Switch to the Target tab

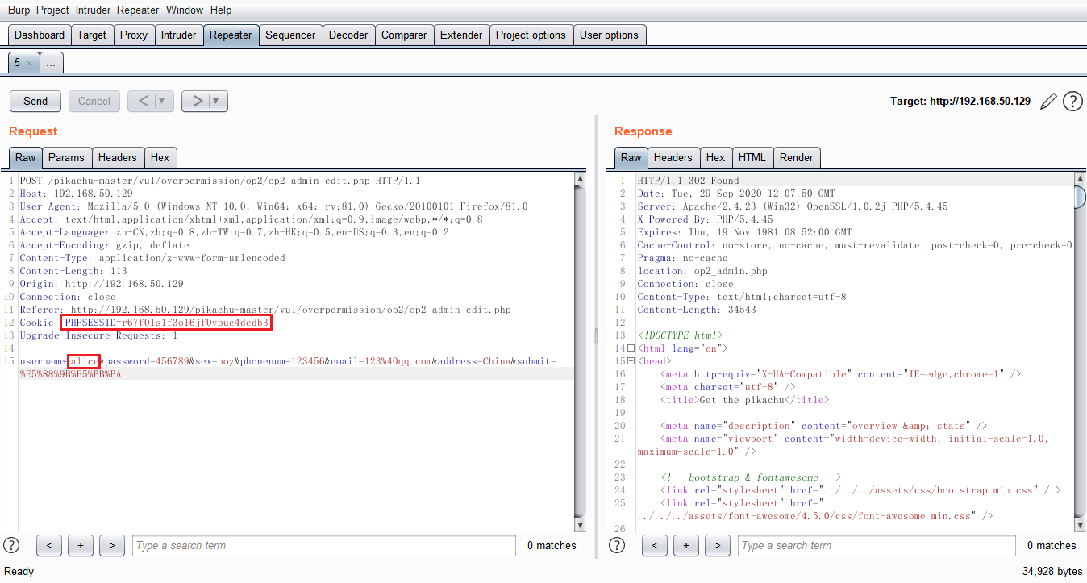click(x=92, y=35)
